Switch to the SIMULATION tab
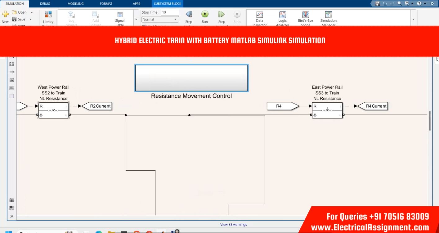Image resolution: width=439 pixels, height=233 pixels. (15, 4)
